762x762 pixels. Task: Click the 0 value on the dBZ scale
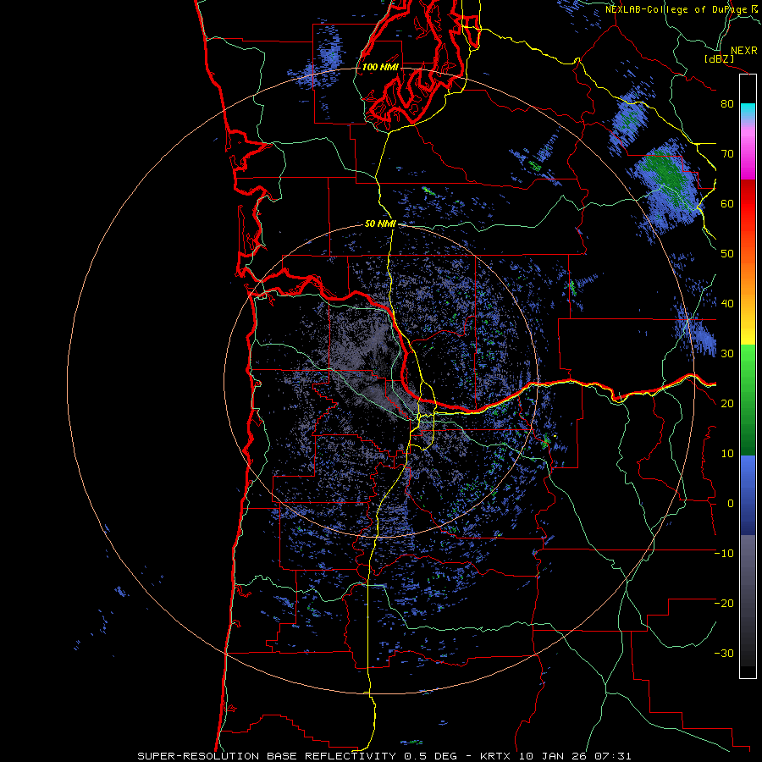coord(730,504)
